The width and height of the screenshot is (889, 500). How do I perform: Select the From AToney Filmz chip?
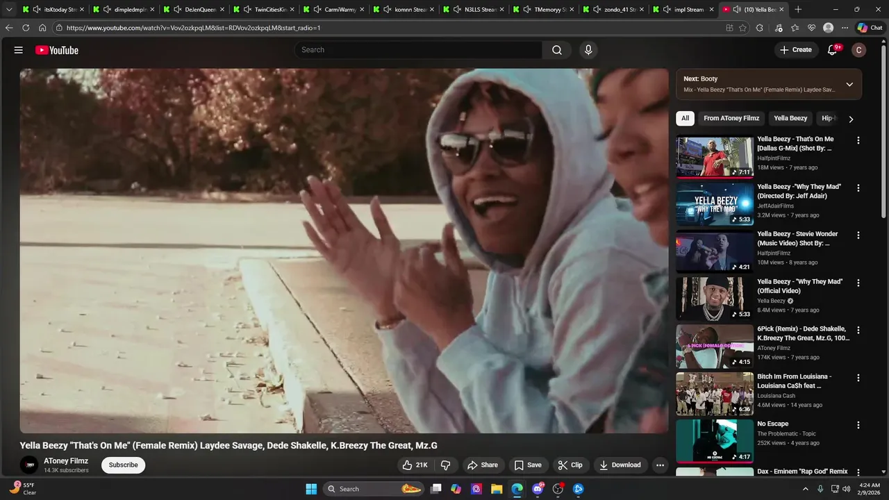coord(731,118)
